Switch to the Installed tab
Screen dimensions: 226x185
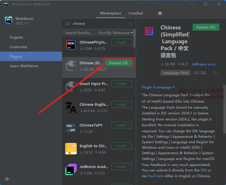135,13
